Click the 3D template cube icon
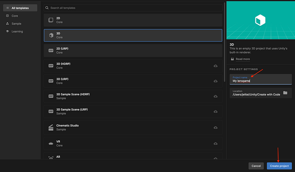Viewport: 295px width, 172px height. (51, 35)
